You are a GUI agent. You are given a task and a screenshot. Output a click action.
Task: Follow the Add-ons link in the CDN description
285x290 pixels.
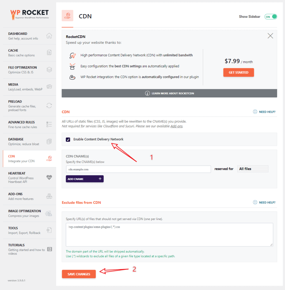click(176, 126)
